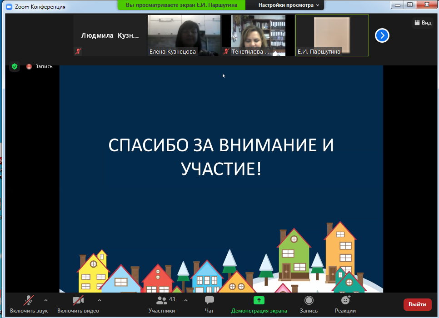Image resolution: width=439 pixels, height=318 pixels.
Task: Expand audio options arrow next to microphone
Action: pos(45,300)
